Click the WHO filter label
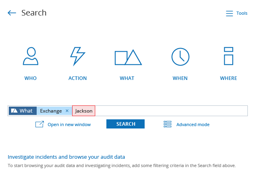Screen dimensions: 255x179 pos(30,78)
